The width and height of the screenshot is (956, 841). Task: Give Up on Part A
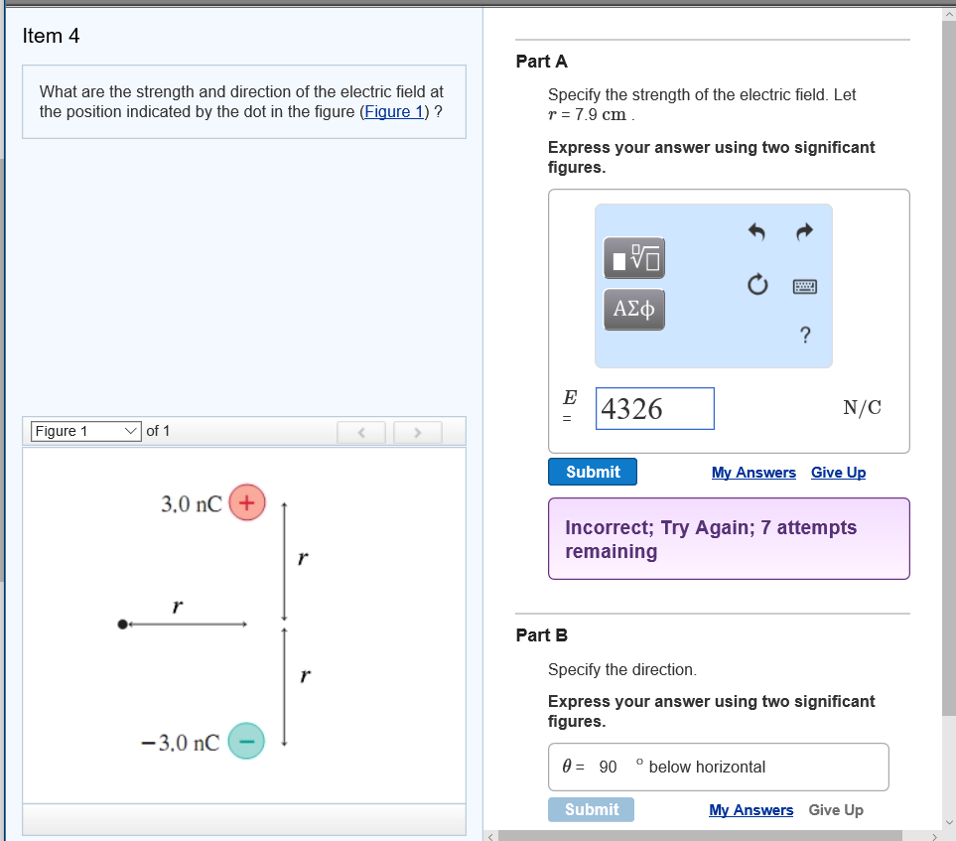[838, 473]
